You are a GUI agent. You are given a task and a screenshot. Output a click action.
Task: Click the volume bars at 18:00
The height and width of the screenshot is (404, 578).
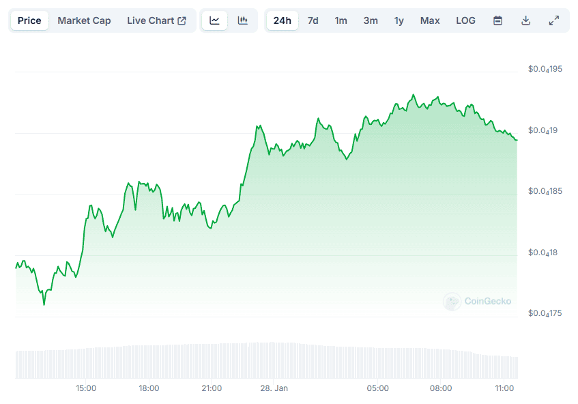tap(149, 362)
